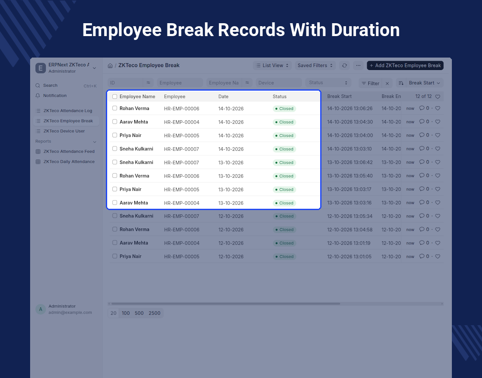Open the three-dots more options menu
Screen dimensions: 482x378
coord(358,65)
